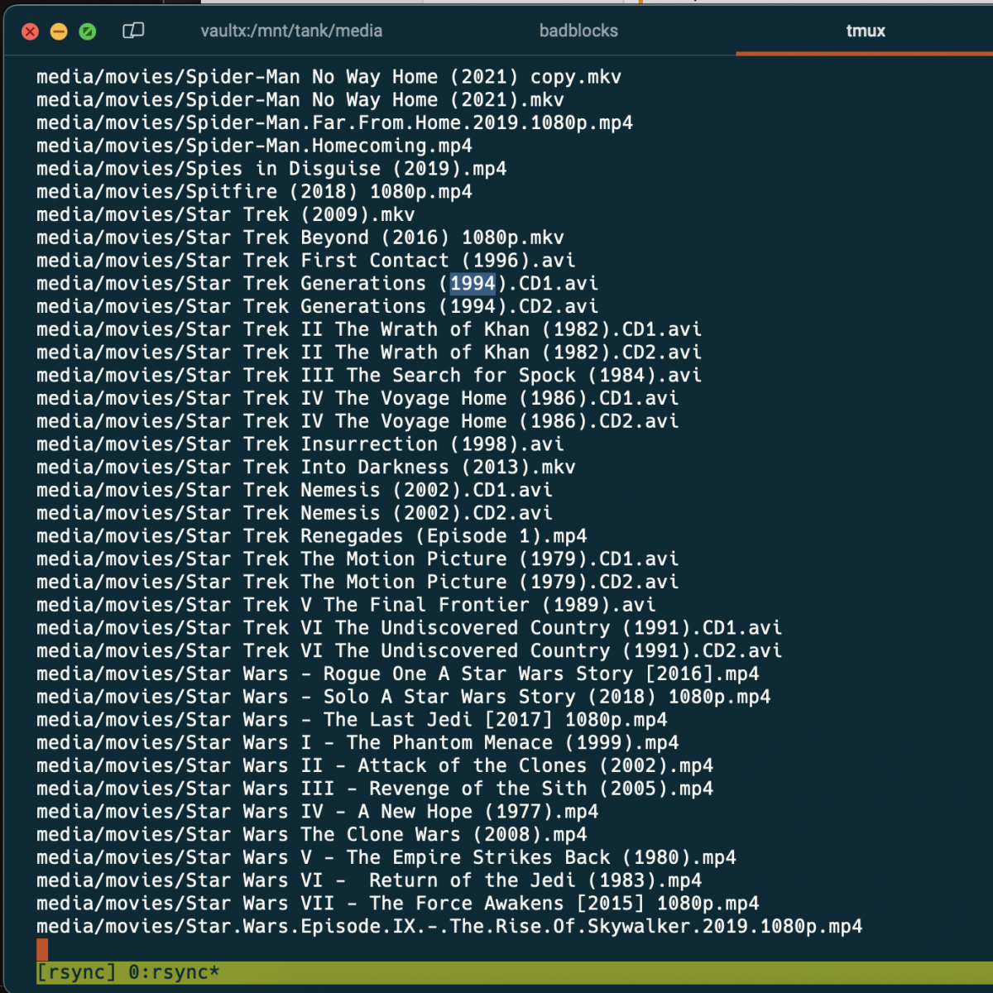Click line 'Solo A Star Wars Story (2018)'
This screenshot has height=993, width=993.
(x=404, y=698)
